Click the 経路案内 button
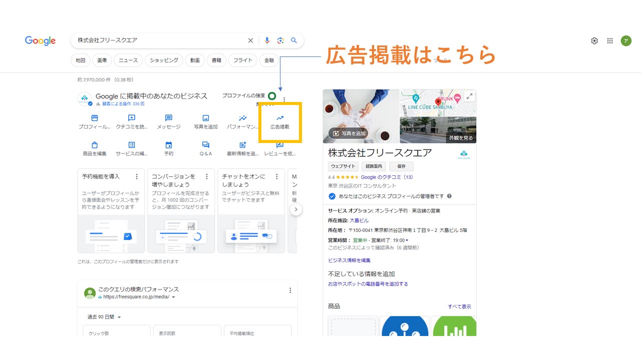Screen dimensions: 641x360 [x=373, y=166]
